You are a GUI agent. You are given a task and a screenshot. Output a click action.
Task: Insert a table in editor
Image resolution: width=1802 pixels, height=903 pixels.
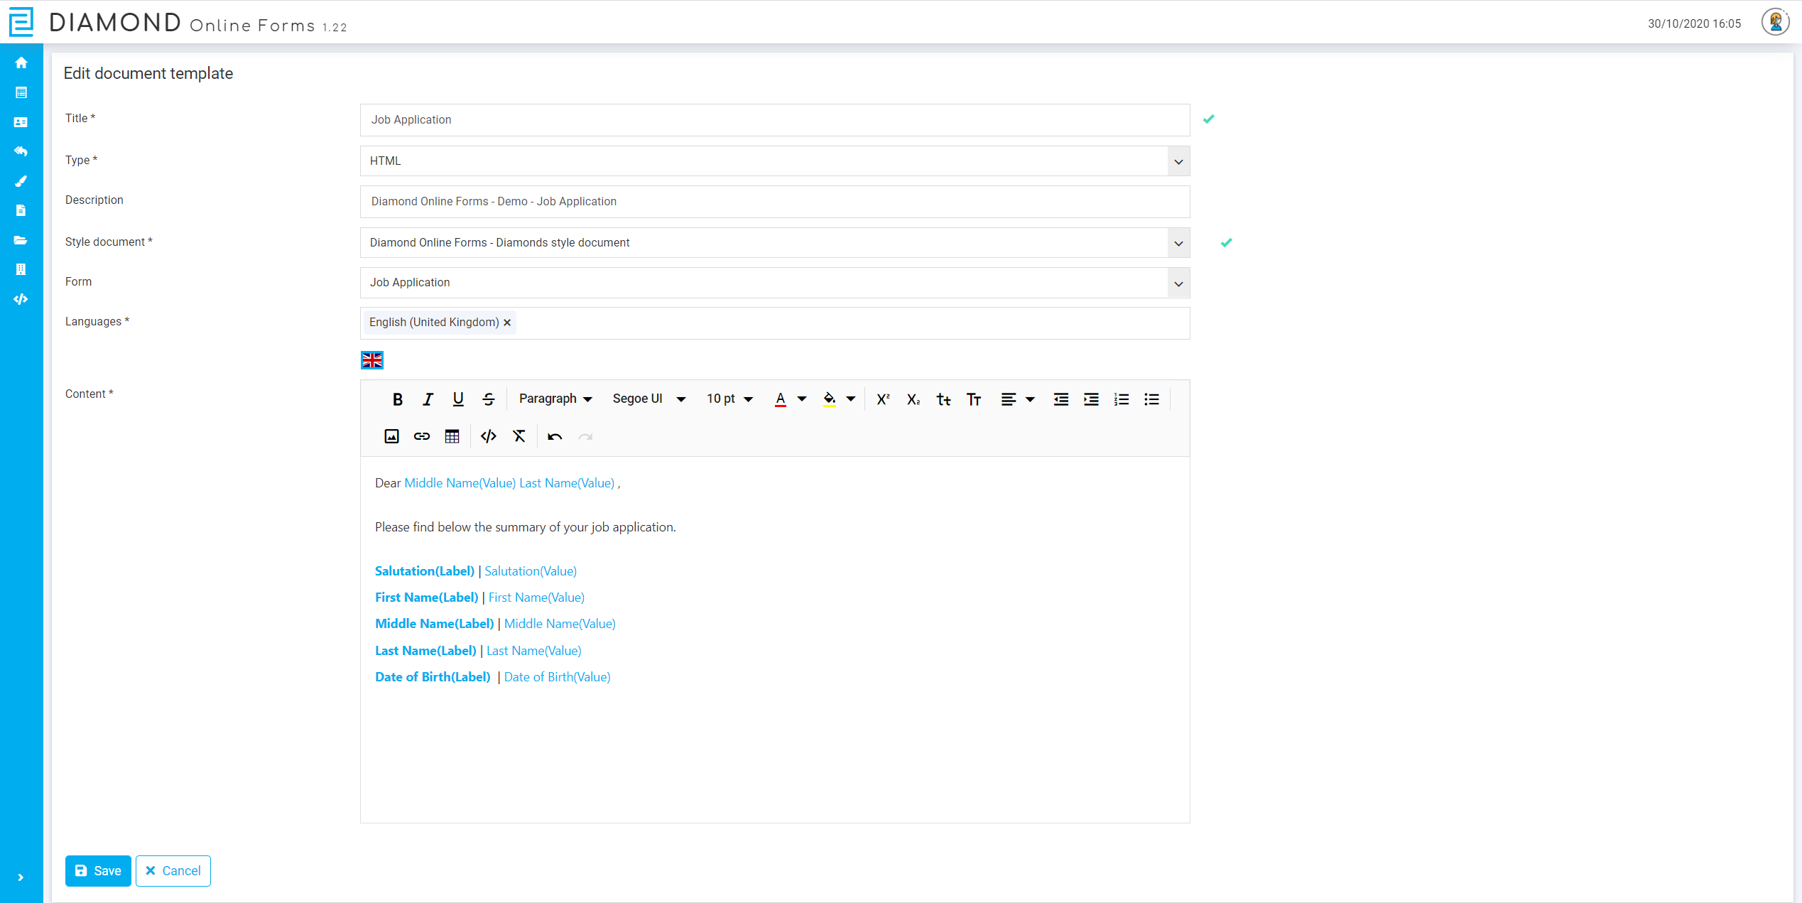click(452, 436)
